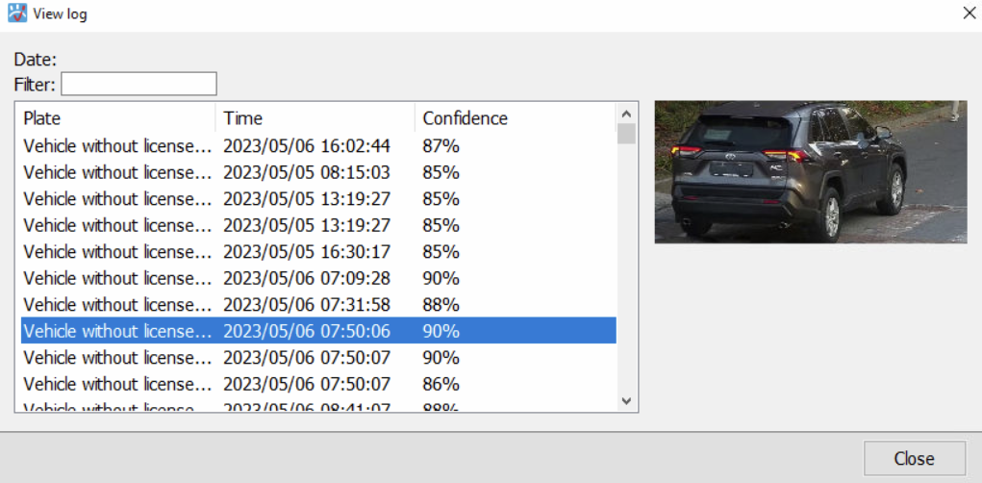Select the 2023/05/06 07:31:58 entry
This screenshot has height=483, width=982.
[318, 304]
